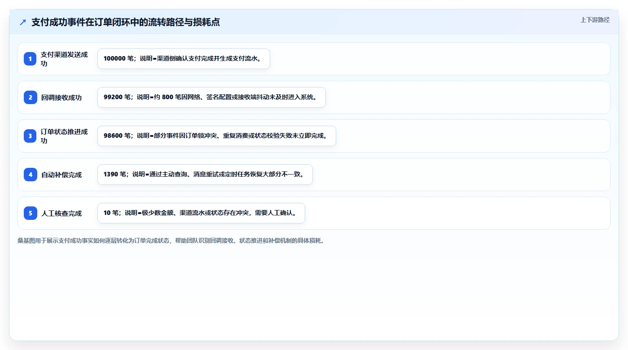Click the heading 支付成功事件在订单闭环中的流转路径与损耗点

pyautogui.click(x=126, y=22)
